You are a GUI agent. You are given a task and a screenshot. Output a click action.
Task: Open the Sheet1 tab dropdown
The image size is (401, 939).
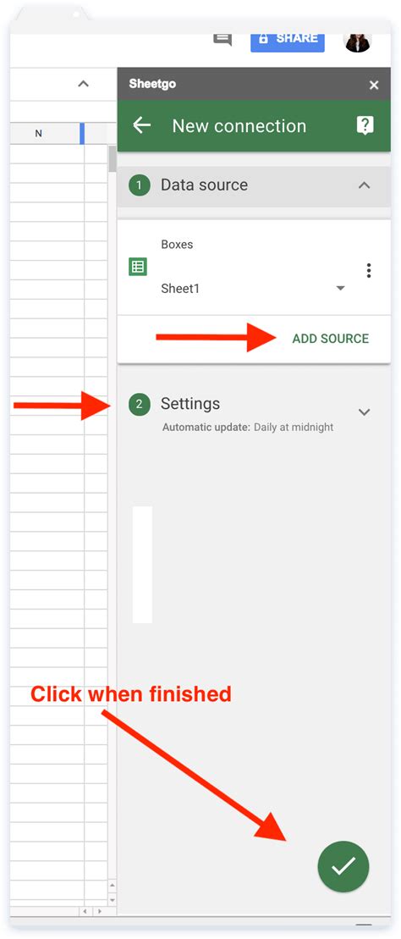(340, 289)
